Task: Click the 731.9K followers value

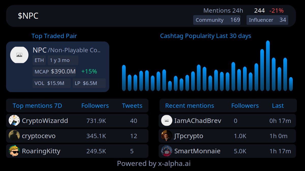Action: pos(96,121)
